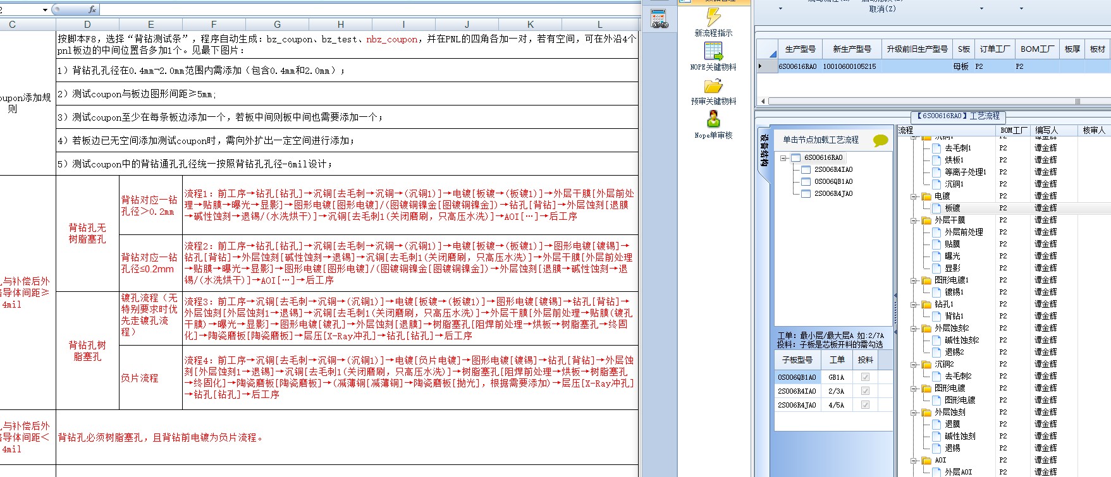Collapse the 电镀 tree node
The height and width of the screenshot is (477, 1111).
click(914, 196)
